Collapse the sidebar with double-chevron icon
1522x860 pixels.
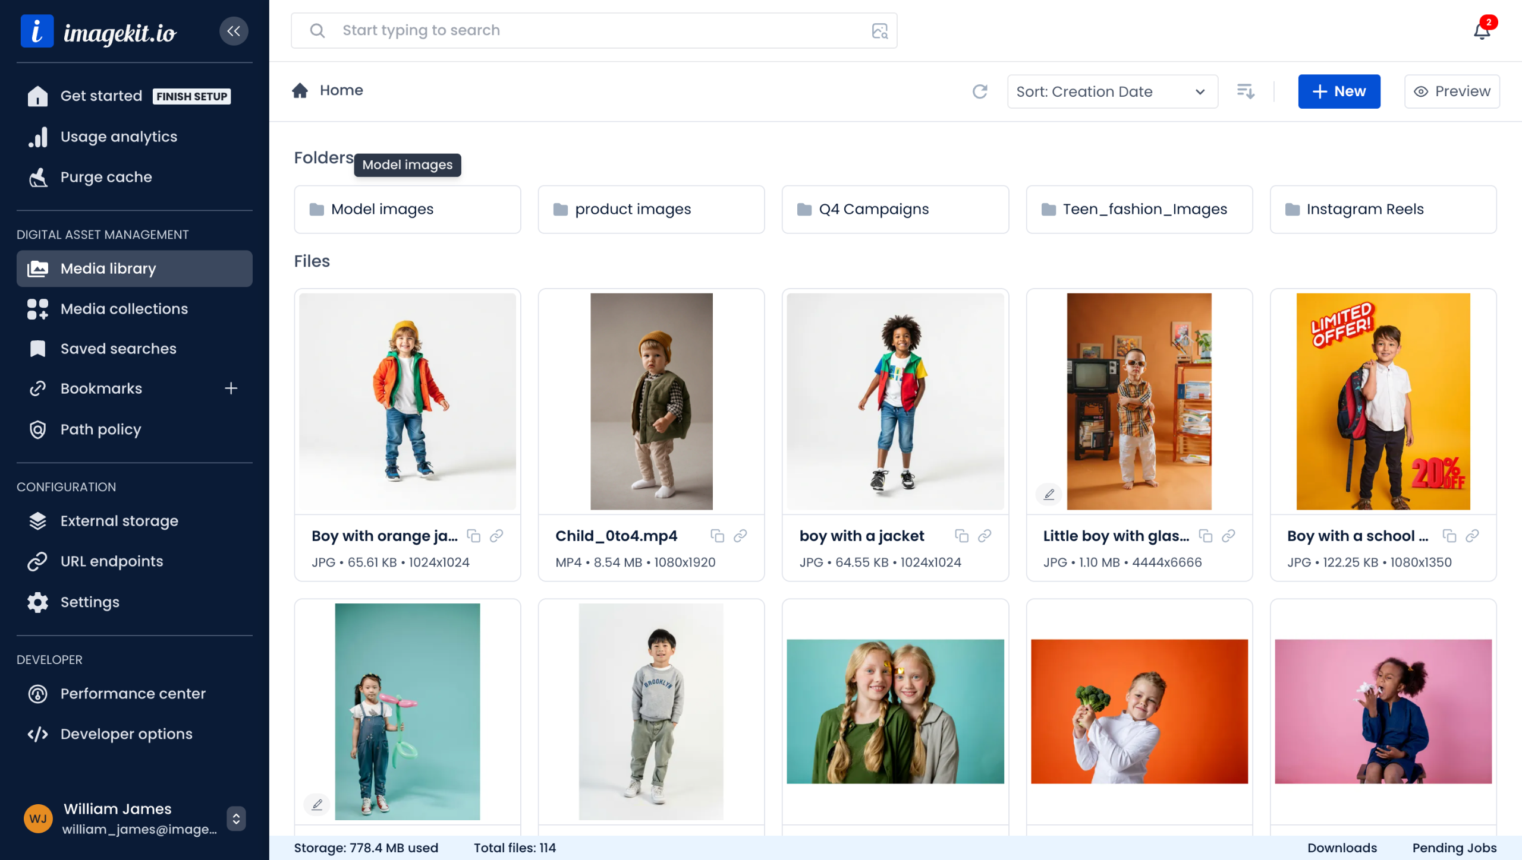point(234,31)
